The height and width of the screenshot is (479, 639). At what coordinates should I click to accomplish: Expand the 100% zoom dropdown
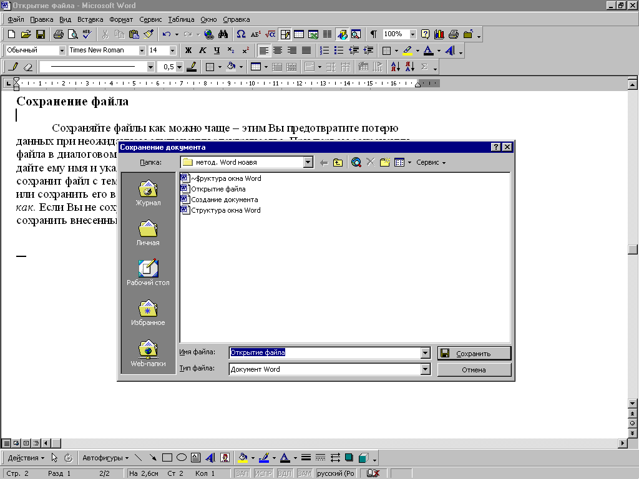coord(413,34)
